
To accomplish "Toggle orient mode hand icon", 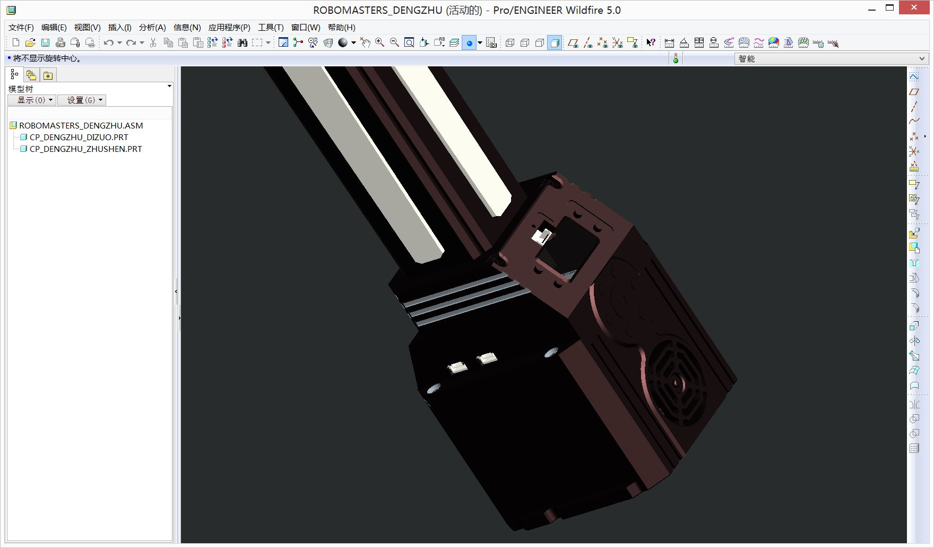I will (x=365, y=42).
